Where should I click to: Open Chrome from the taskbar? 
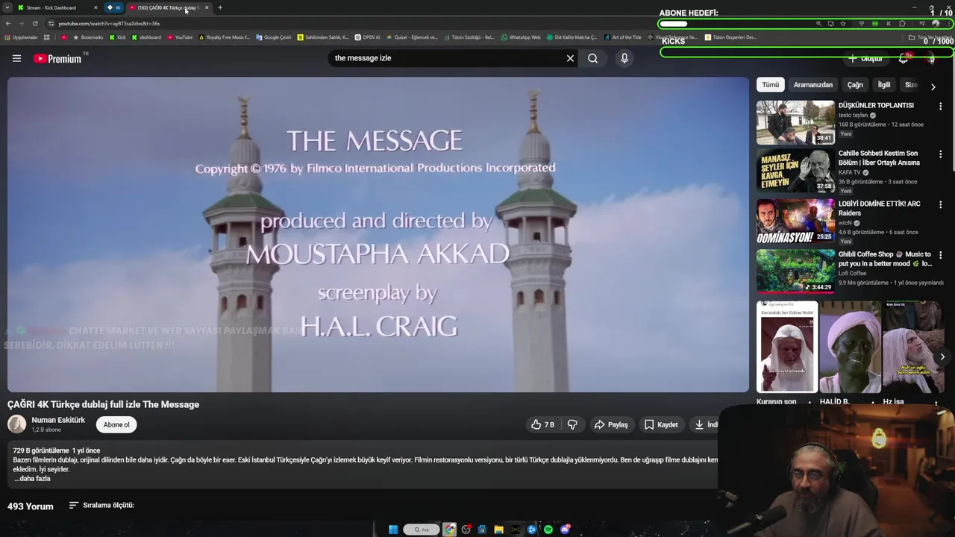449,530
